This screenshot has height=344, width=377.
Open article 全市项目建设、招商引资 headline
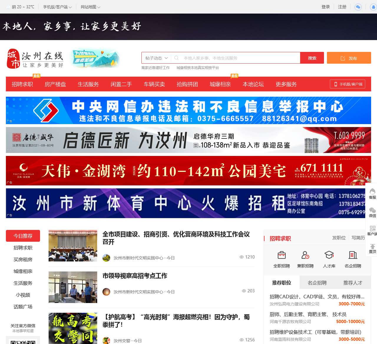(176, 238)
